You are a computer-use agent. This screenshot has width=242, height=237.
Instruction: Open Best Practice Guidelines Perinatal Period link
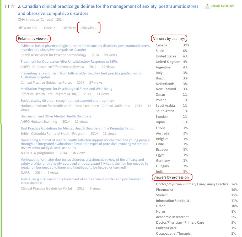pyautogui.click(x=77, y=128)
